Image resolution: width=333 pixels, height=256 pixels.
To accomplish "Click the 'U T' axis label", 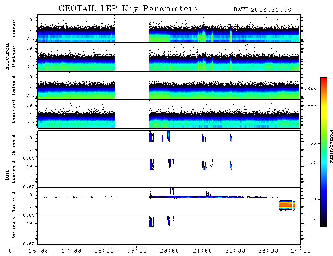I will click(x=15, y=251).
